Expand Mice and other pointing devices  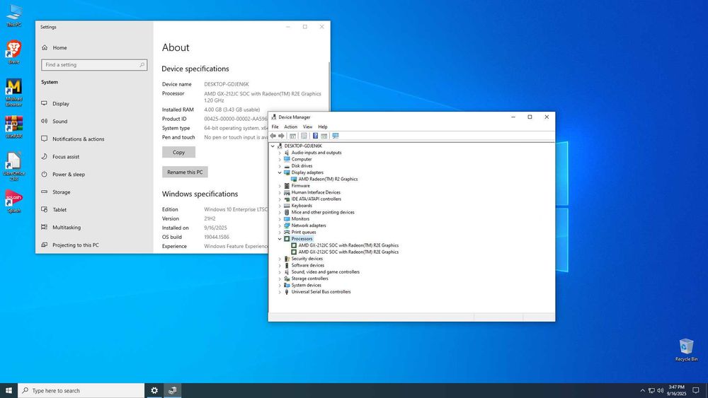point(280,212)
